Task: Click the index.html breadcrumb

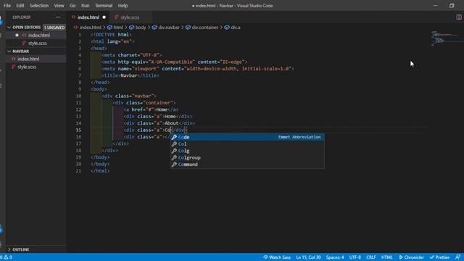Action: (90, 28)
